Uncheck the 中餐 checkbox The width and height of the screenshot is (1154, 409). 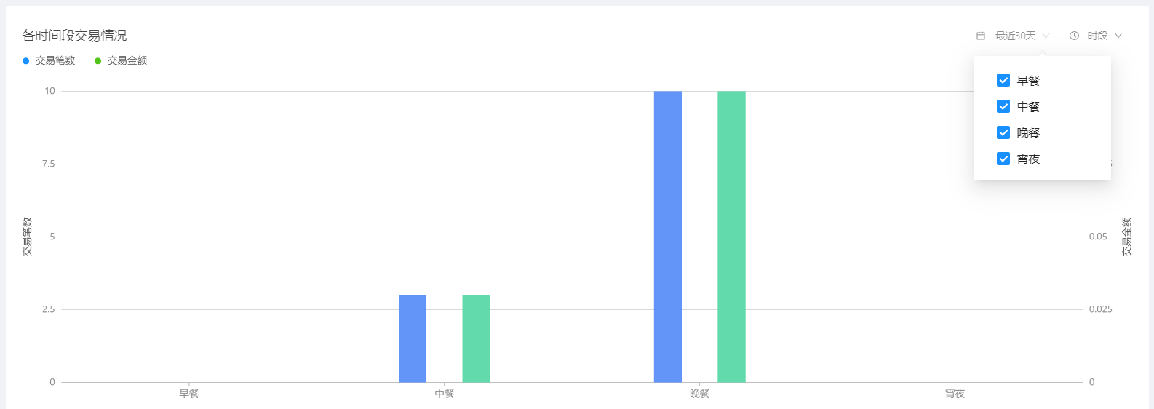1003,106
